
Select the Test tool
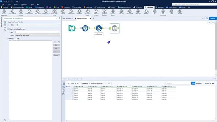171,12
